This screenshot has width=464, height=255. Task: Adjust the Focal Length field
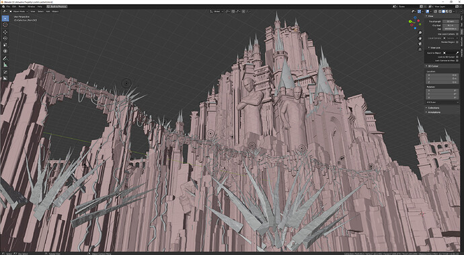tap(451, 22)
